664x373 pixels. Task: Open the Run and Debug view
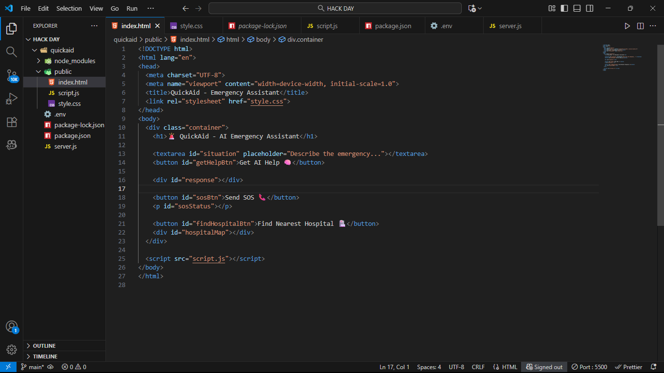[x=12, y=99]
